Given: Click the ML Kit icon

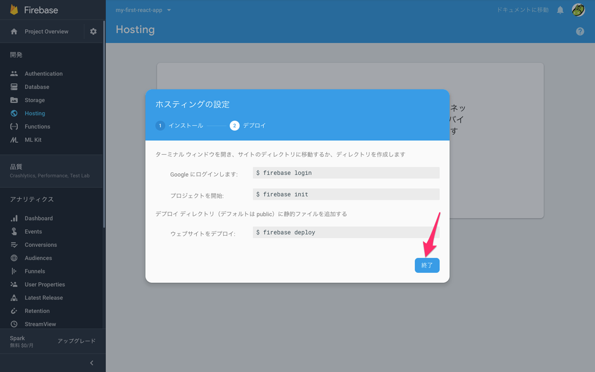Looking at the screenshot, I should coord(14,140).
